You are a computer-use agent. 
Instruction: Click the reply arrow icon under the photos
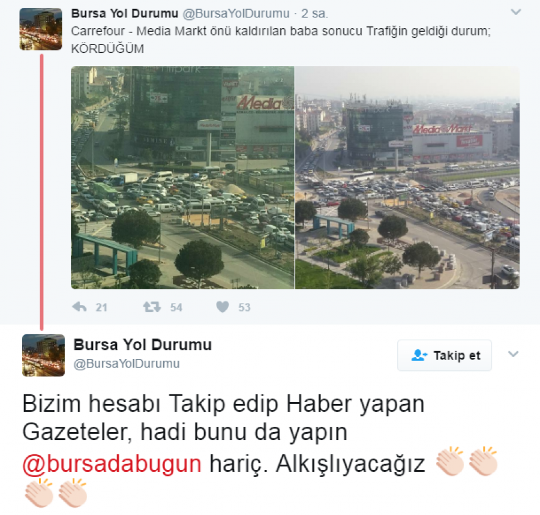coord(80,307)
